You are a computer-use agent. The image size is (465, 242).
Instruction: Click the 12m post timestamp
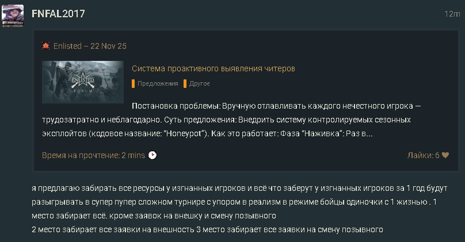452,13
